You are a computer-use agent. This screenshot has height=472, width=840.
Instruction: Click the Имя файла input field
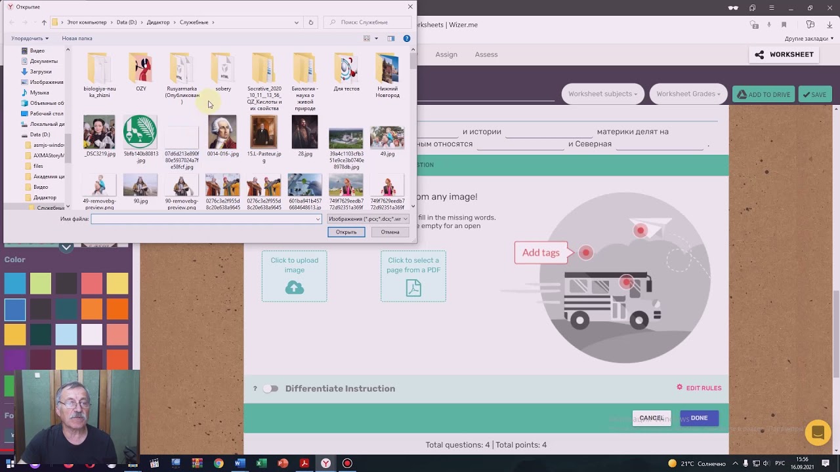pos(206,219)
